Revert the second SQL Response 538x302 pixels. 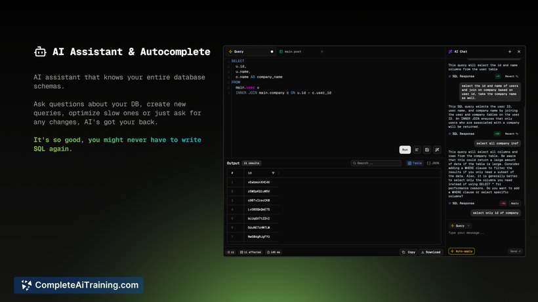(x=512, y=134)
